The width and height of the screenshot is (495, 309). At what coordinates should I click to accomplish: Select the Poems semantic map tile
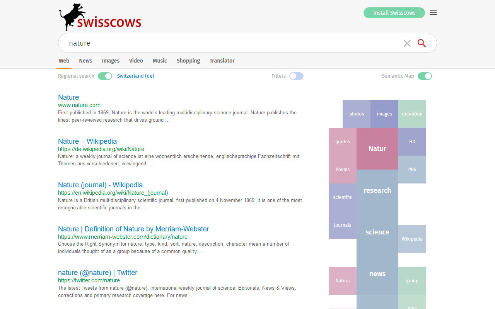pos(343,170)
